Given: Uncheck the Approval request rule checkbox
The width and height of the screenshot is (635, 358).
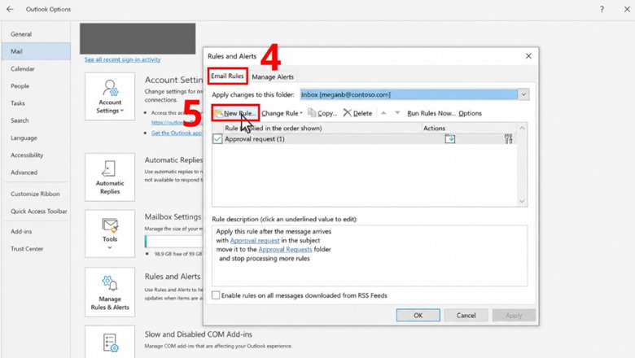Looking at the screenshot, I should (x=217, y=139).
